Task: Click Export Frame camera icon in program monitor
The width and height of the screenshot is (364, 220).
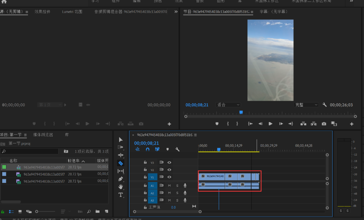Action: coord(324,124)
